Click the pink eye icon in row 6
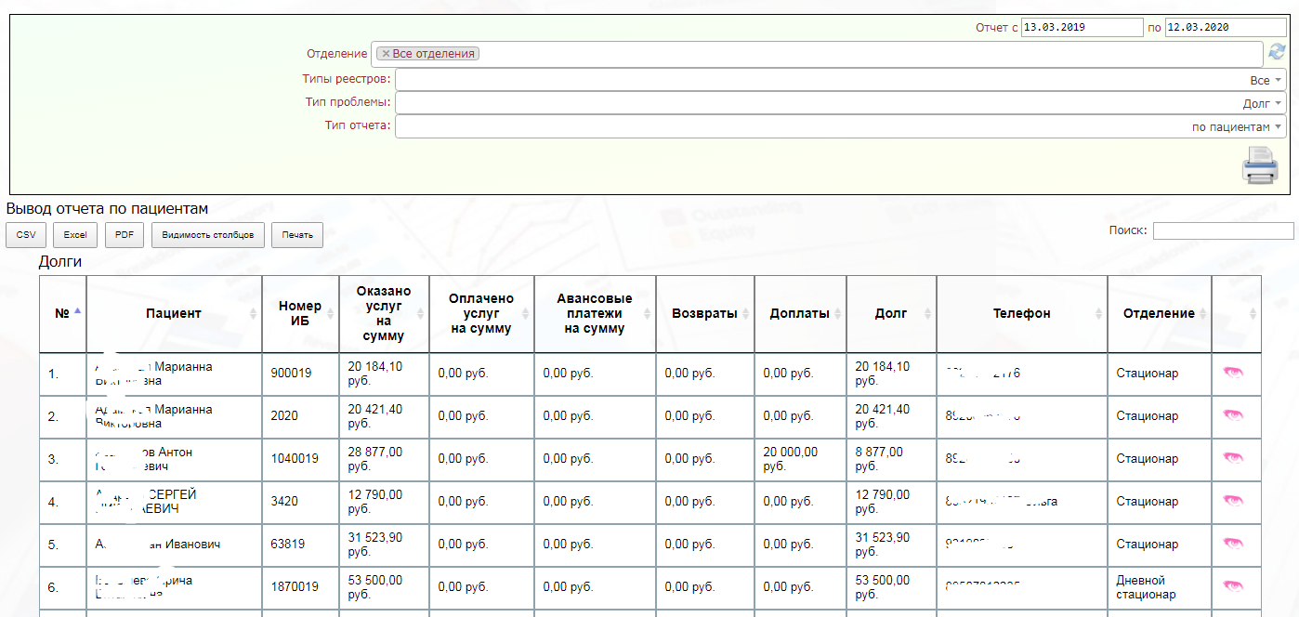 click(1234, 586)
